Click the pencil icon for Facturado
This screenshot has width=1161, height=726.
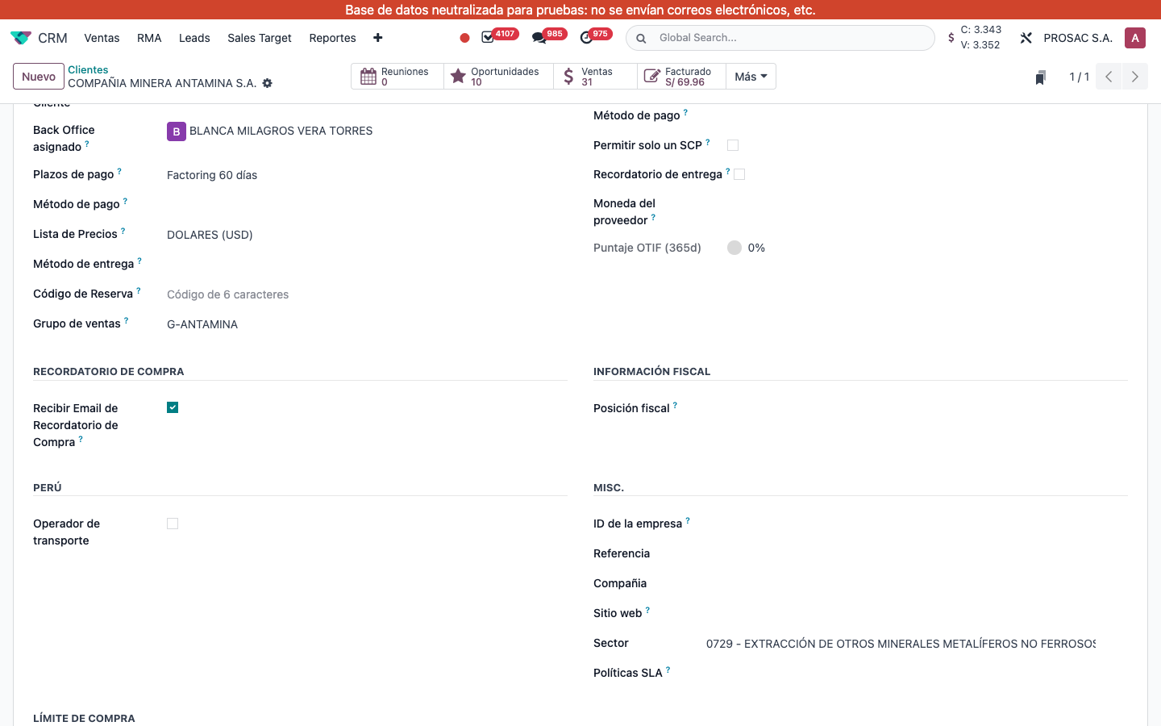(652, 77)
